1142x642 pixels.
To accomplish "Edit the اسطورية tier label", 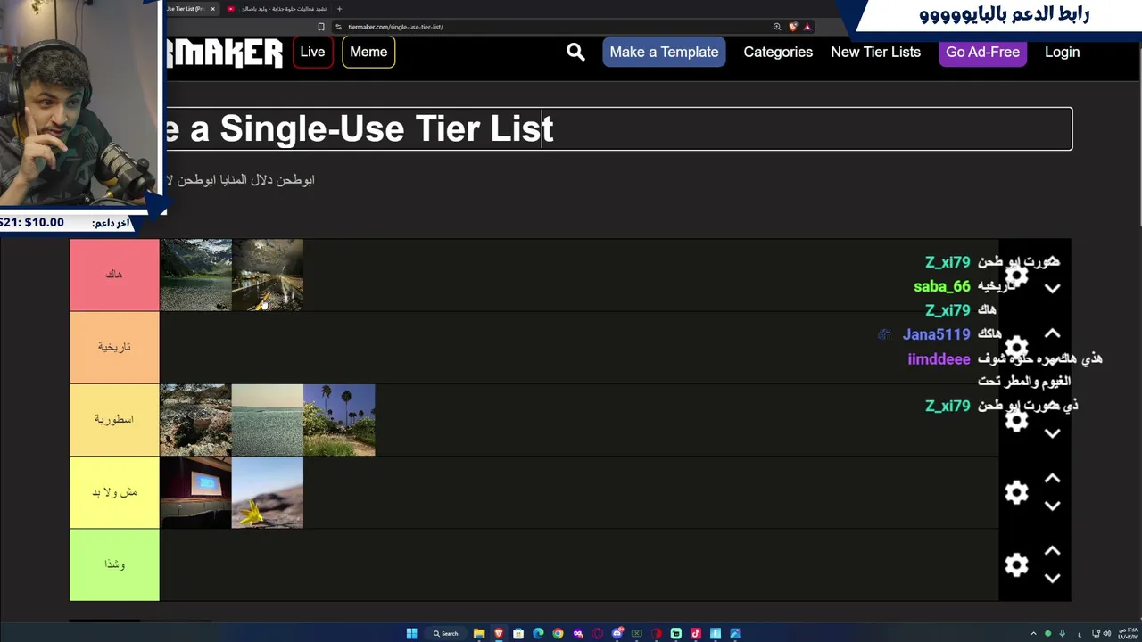I will pyautogui.click(x=114, y=419).
